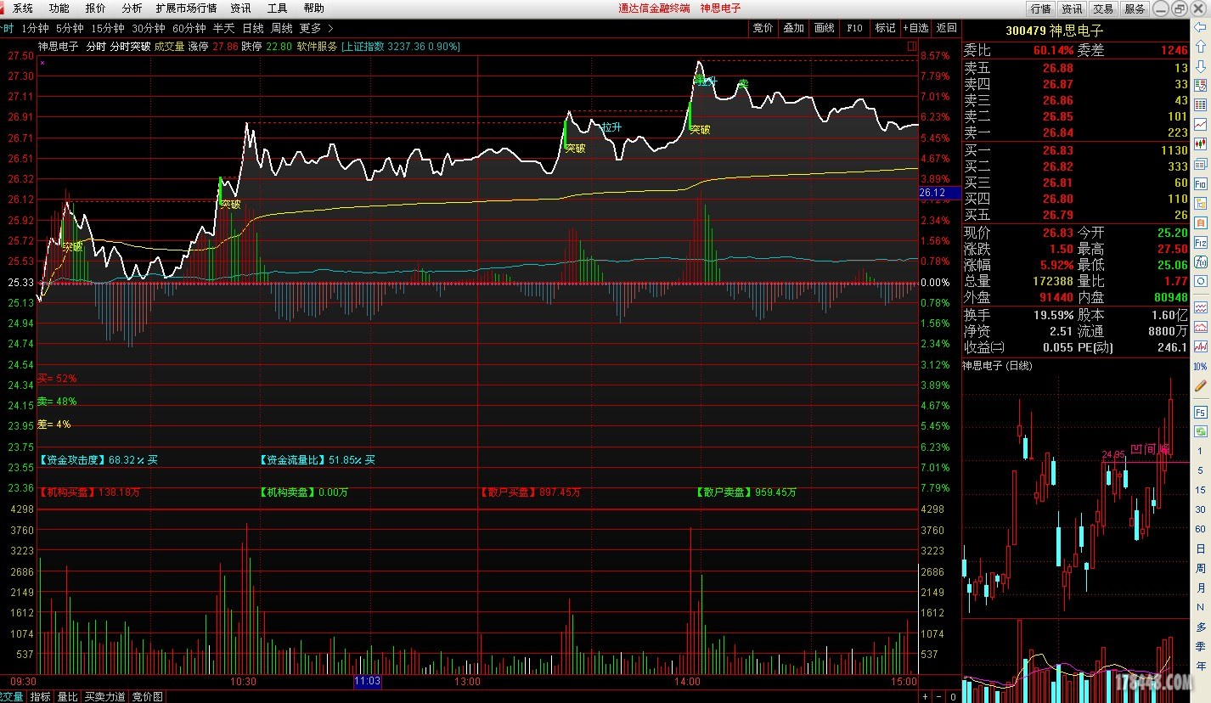This screenshot has width=1211, height=703.
Task: Open the 功能 menu
Action: pos(59,8)
